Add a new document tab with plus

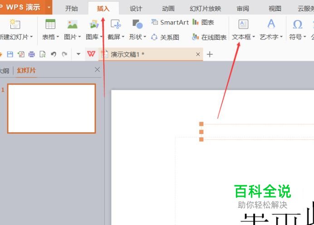tap(210, 54)
